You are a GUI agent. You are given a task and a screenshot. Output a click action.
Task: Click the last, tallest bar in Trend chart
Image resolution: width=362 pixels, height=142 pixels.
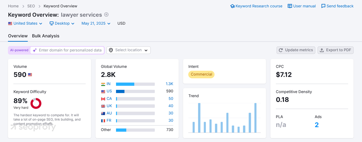tap(255, 118)
